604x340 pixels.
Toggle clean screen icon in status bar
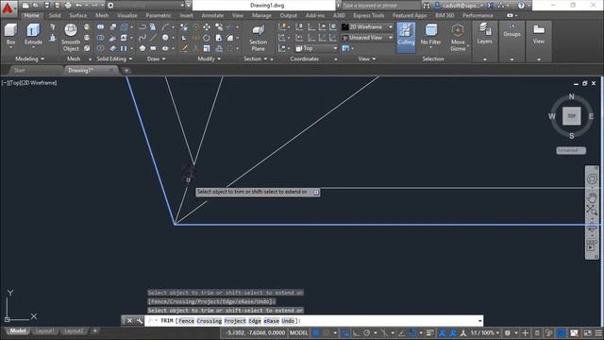pos(587,332)
